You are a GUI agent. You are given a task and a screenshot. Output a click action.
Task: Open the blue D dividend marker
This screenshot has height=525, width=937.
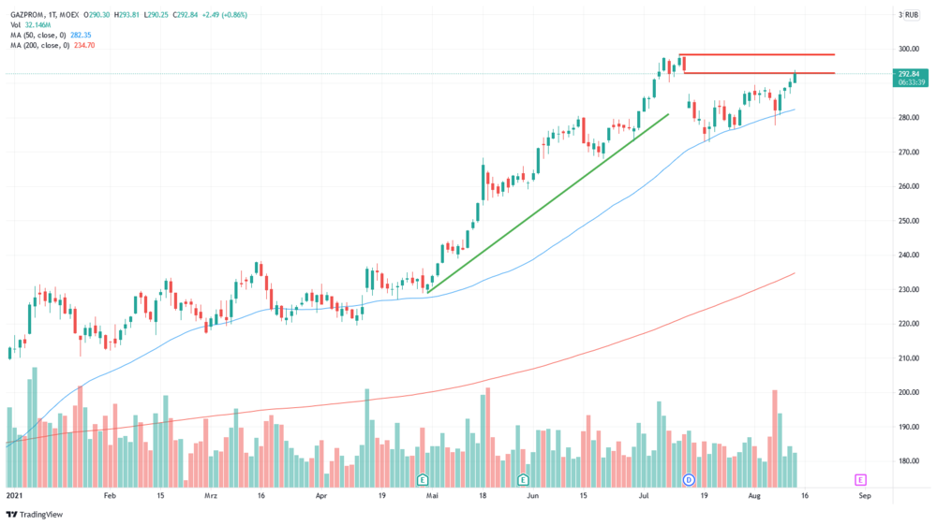pyautogui.click(x=689, y=480)
